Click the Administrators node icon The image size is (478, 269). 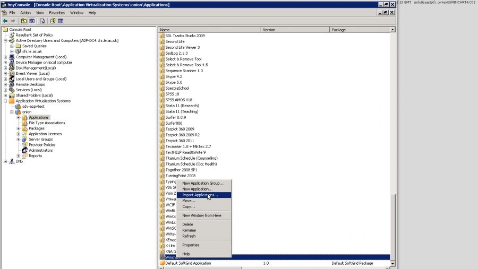click(24, 150)
